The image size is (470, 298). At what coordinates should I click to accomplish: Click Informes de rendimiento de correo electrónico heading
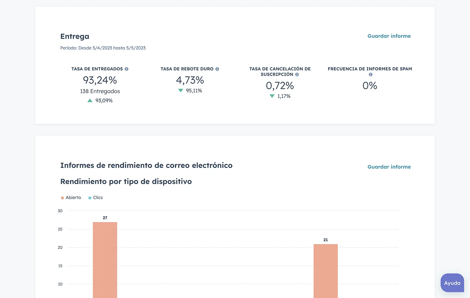pos(147,165)
